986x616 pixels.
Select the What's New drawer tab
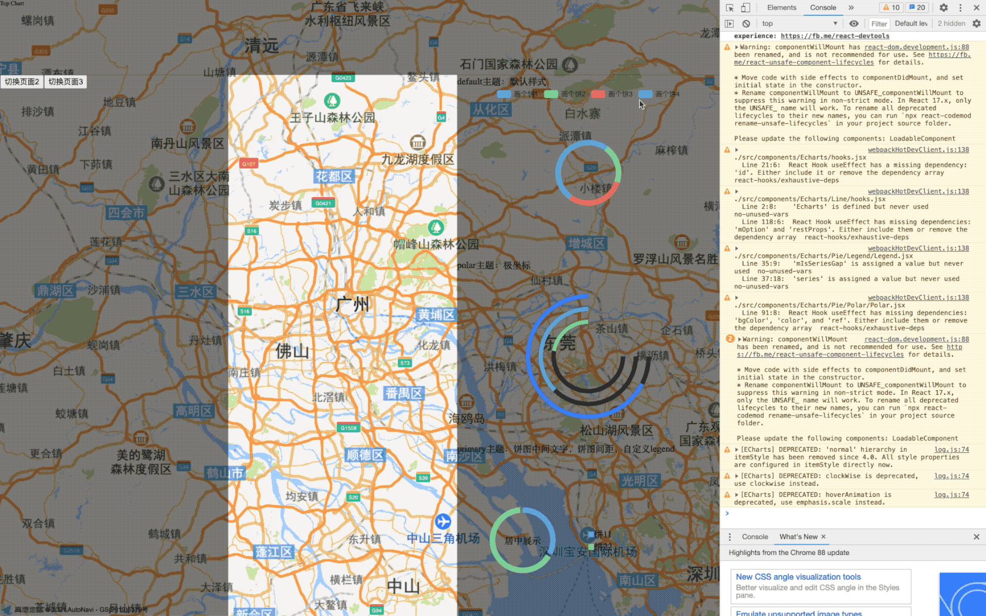coord(798,536)
